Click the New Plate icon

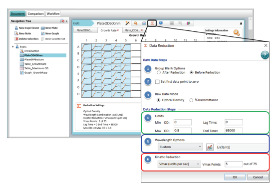coord(42,28)
